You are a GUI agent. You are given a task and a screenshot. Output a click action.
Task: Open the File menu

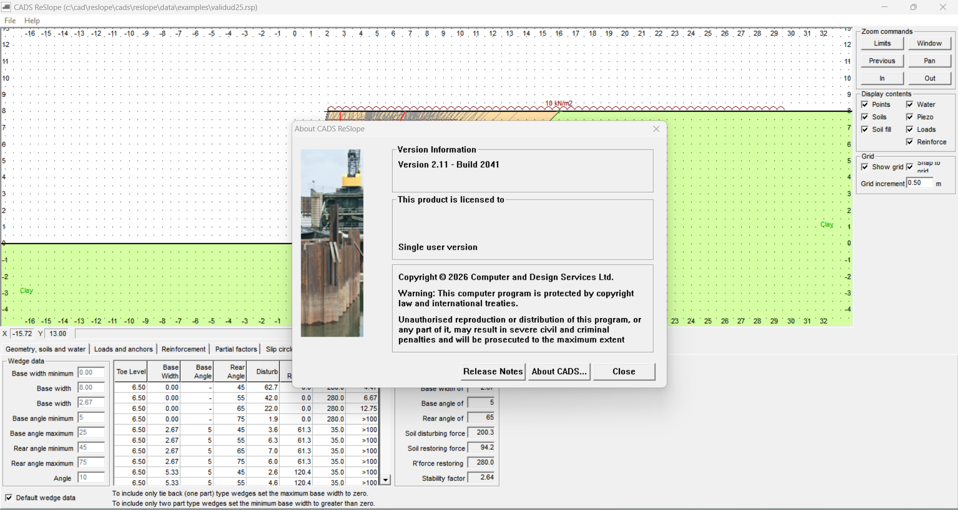coord(10,20)
